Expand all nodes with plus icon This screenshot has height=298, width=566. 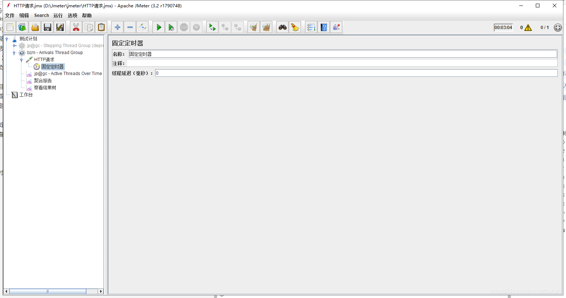click(118, 27)
